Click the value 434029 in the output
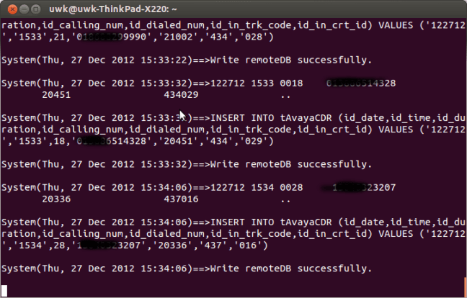467x298 pixels. (x=181, y=95)
